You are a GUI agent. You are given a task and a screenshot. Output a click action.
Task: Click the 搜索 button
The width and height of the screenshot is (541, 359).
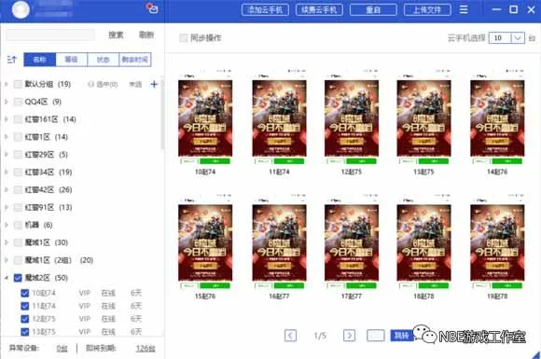click(x=116, y=35)
